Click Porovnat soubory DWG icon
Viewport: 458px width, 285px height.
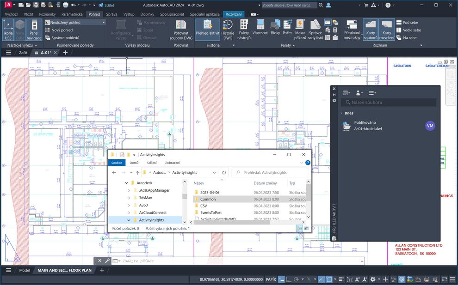coord(181,30)
